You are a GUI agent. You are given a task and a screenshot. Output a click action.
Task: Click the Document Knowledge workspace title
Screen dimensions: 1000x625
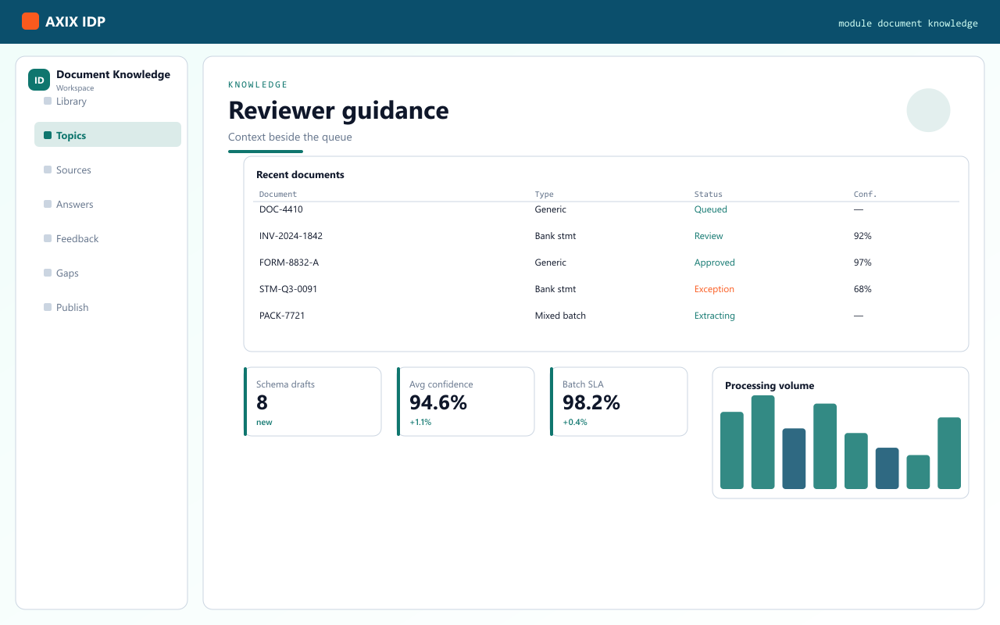[113, 74]
